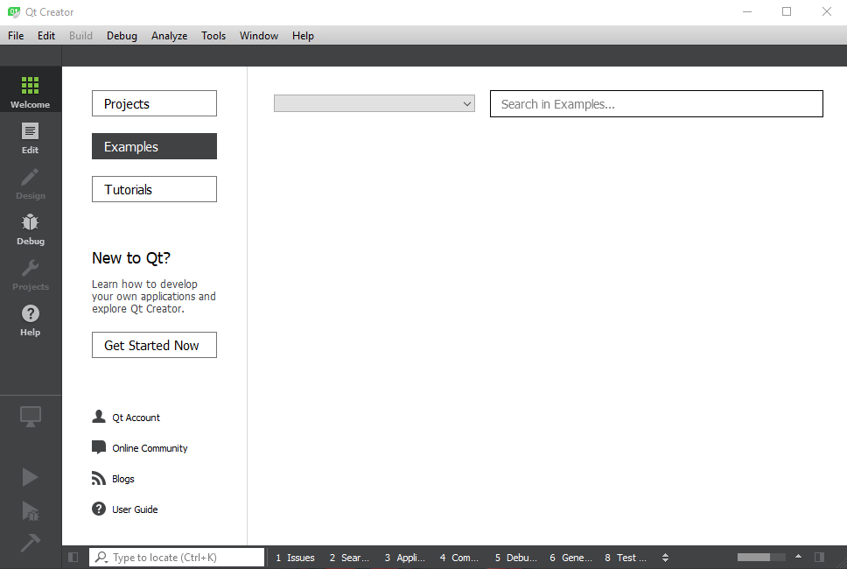Open the output panes up-down arrows menu
The width and height of the screenshot is (847, 569).
pos(666,558)
